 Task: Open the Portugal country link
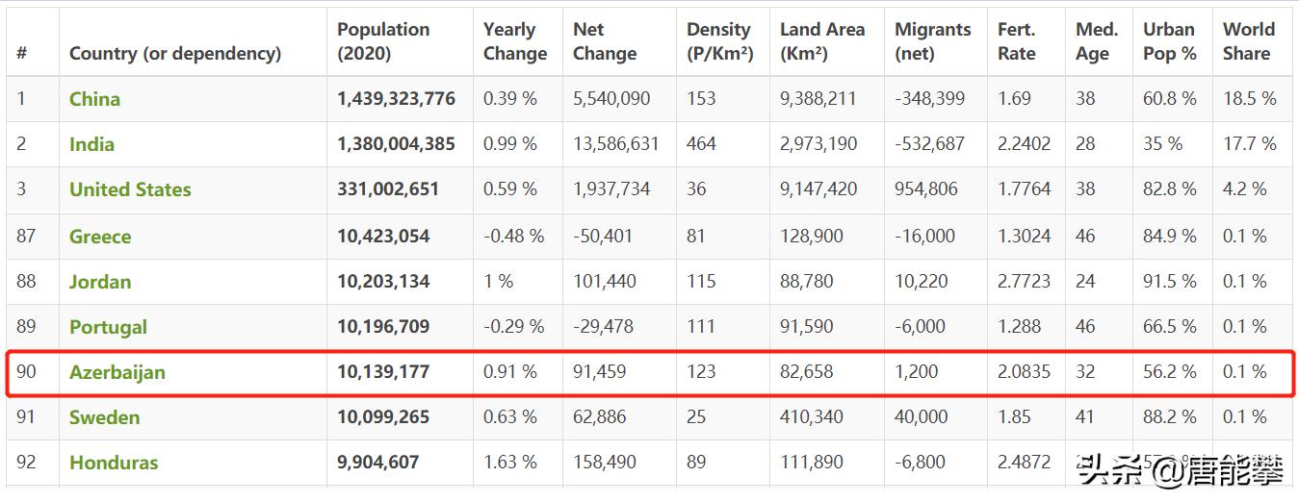pyautogui.click(x=108, y=327)
